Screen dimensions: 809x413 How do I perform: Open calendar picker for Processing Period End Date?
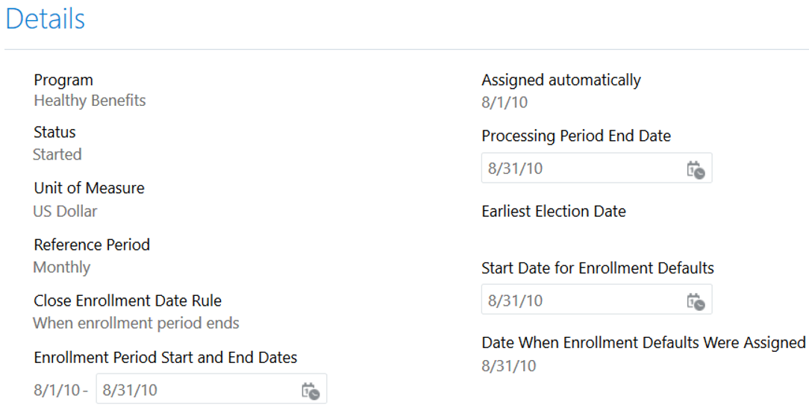click(x=695, y=169)
